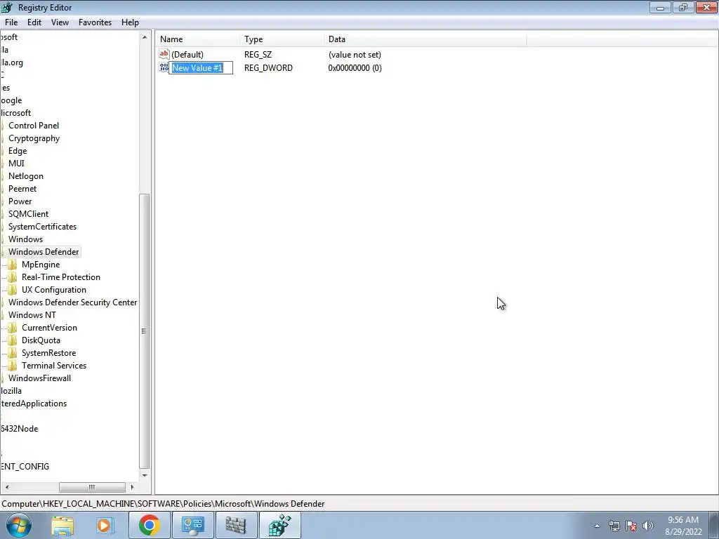The height and width of the screenshot is (539, 719).
Task: Select the Netlogon key
Action: [x=26, y=176]
